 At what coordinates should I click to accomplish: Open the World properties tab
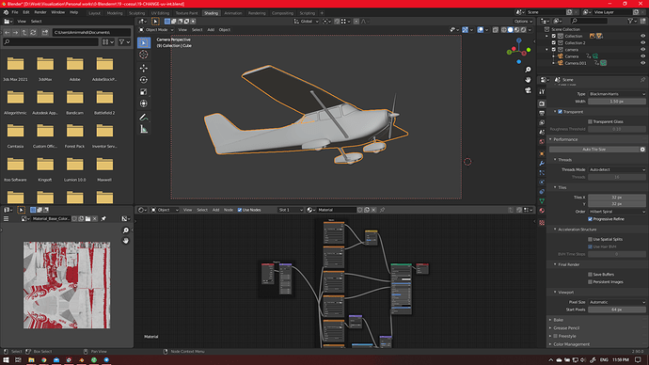(x=542, y=141)
